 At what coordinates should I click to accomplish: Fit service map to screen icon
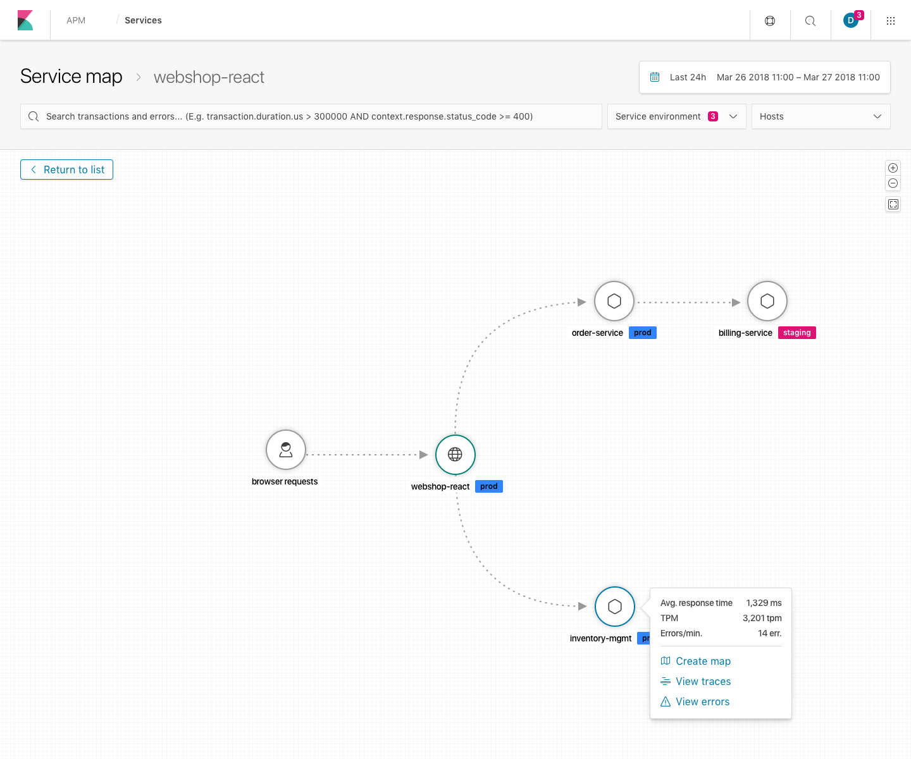click(893, 204)
